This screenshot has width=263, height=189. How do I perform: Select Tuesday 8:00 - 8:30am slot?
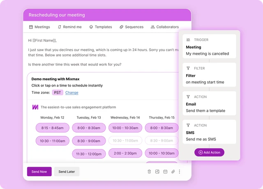(x=89, y=128)
